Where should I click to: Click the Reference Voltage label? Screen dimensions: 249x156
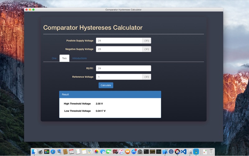pyautogui.click(x=83, y=77)
